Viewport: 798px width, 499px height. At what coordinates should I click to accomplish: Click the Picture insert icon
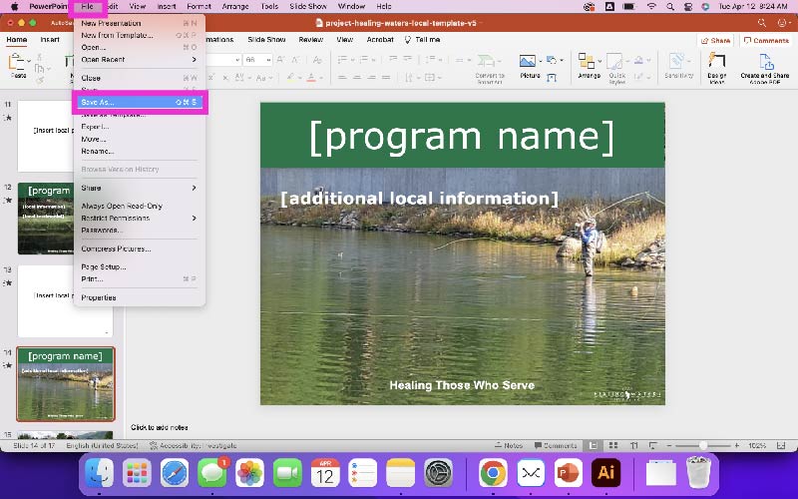click(528, 62)
